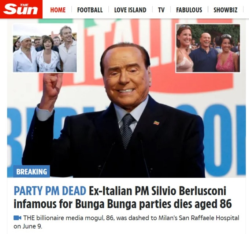Open summary about Milan's San Raffaele Hospital

131,218
